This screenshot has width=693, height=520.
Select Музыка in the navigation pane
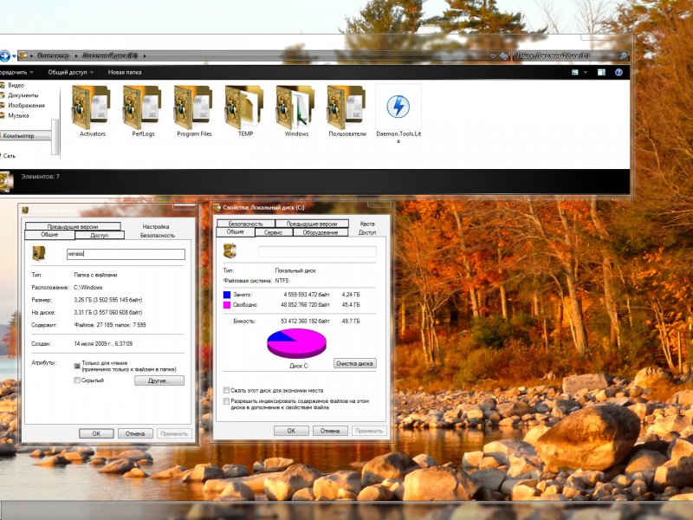pos(15,115)
